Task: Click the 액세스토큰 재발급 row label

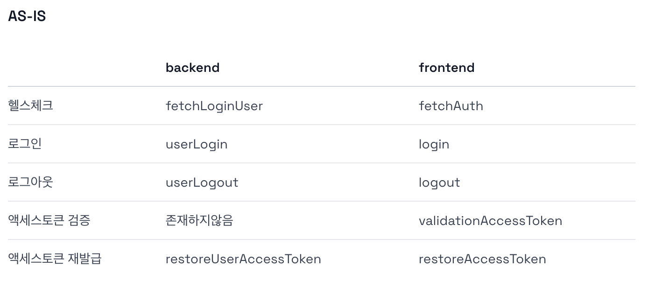Action: (55, 259)
